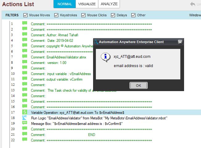Select the output variable vConfirm comment
Viewport: 201px width, 148px height.
coord(57,79)
